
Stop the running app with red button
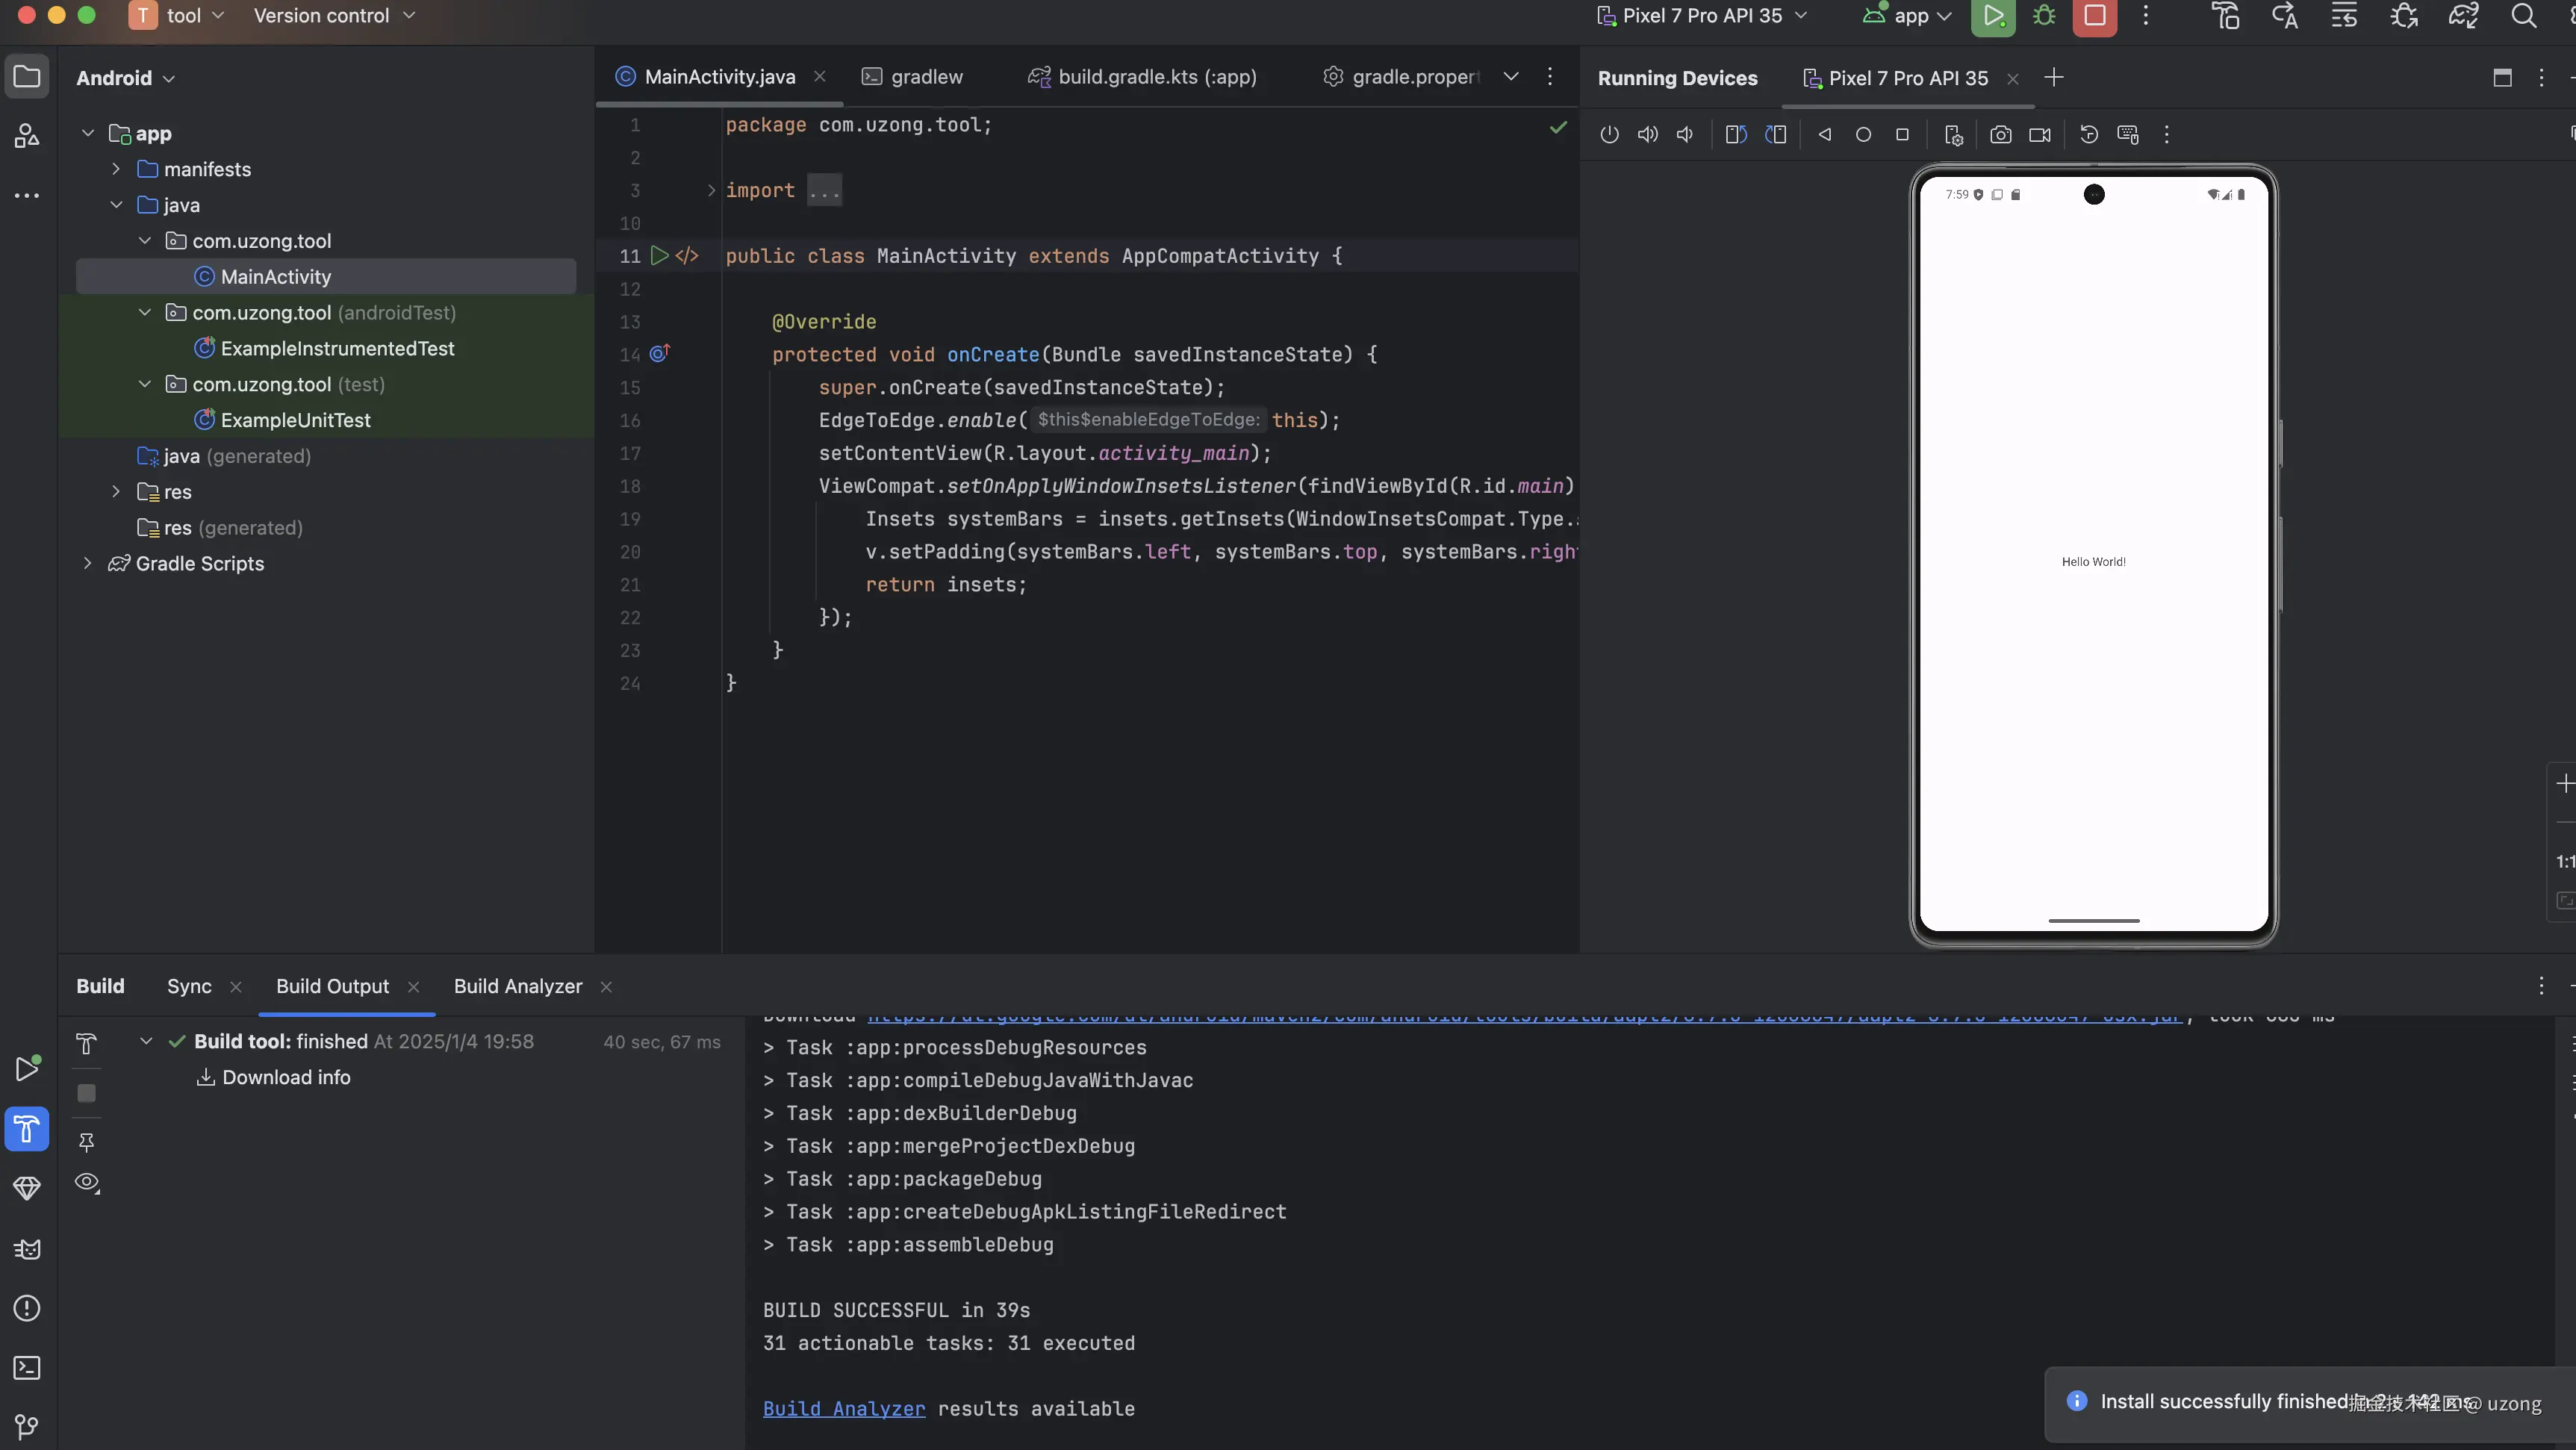click(2094, 17)
